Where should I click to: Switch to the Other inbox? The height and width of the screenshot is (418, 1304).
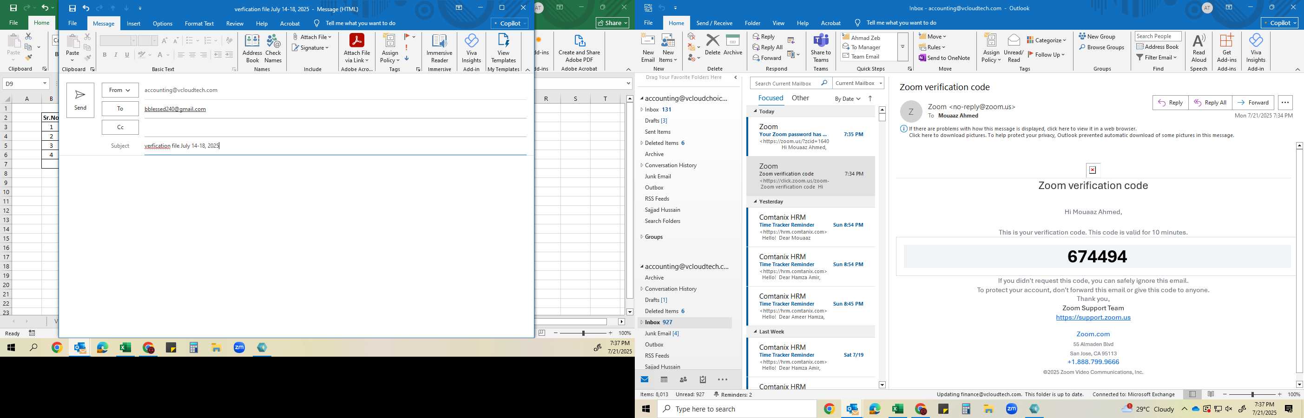click(x=800, y=98)
